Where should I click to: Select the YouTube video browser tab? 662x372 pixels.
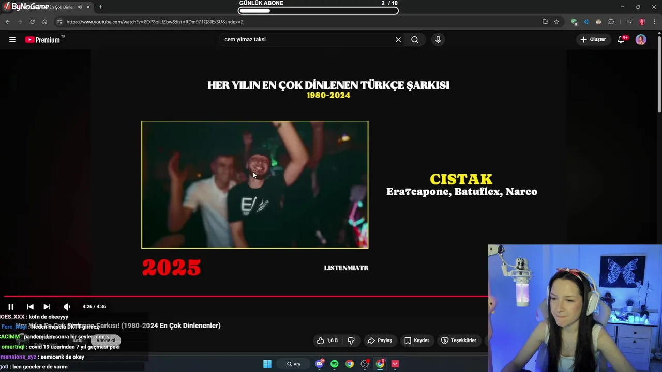(x=48, y=7)
